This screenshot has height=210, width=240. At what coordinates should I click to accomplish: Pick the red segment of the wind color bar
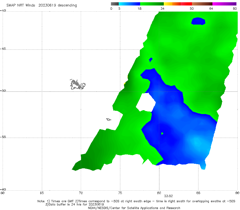point(186,4)
